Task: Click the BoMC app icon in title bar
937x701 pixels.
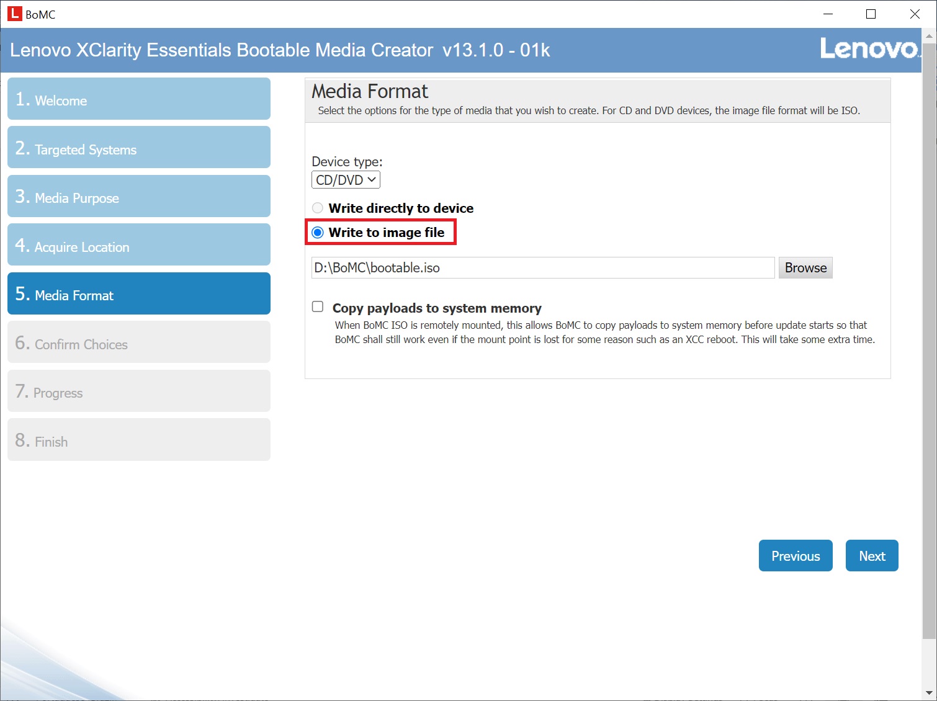Action: tap(14, 14)
